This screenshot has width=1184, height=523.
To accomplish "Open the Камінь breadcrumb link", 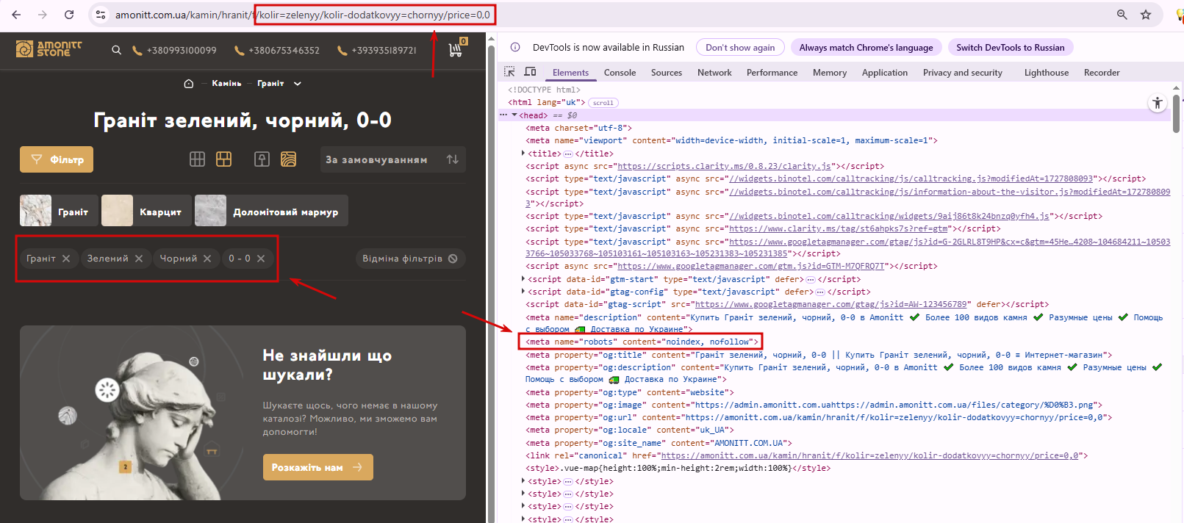I will coord(226,84).
